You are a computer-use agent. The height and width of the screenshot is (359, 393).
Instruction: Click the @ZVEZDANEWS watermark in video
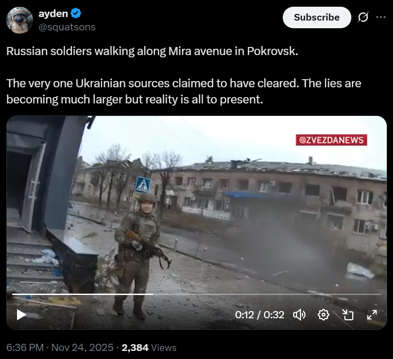point(331,140)
